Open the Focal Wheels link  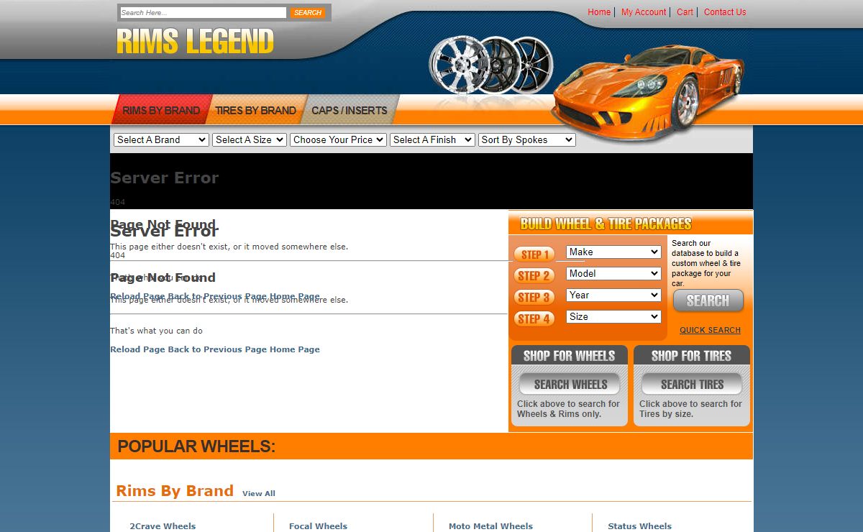318,526
